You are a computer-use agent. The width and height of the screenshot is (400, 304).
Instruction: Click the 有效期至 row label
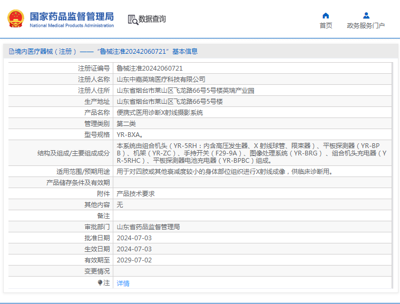(x=97, y=260)
